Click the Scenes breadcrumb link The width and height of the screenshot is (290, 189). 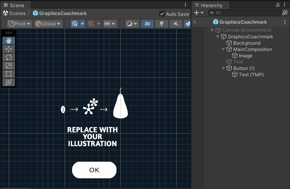point(17,13)
